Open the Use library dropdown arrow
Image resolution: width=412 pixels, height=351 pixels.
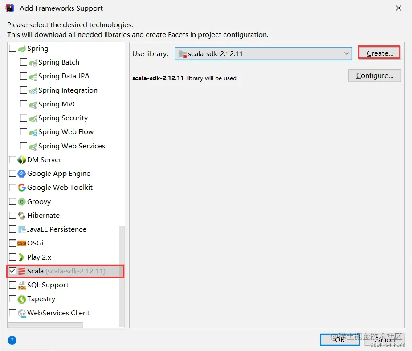(347, 53)
